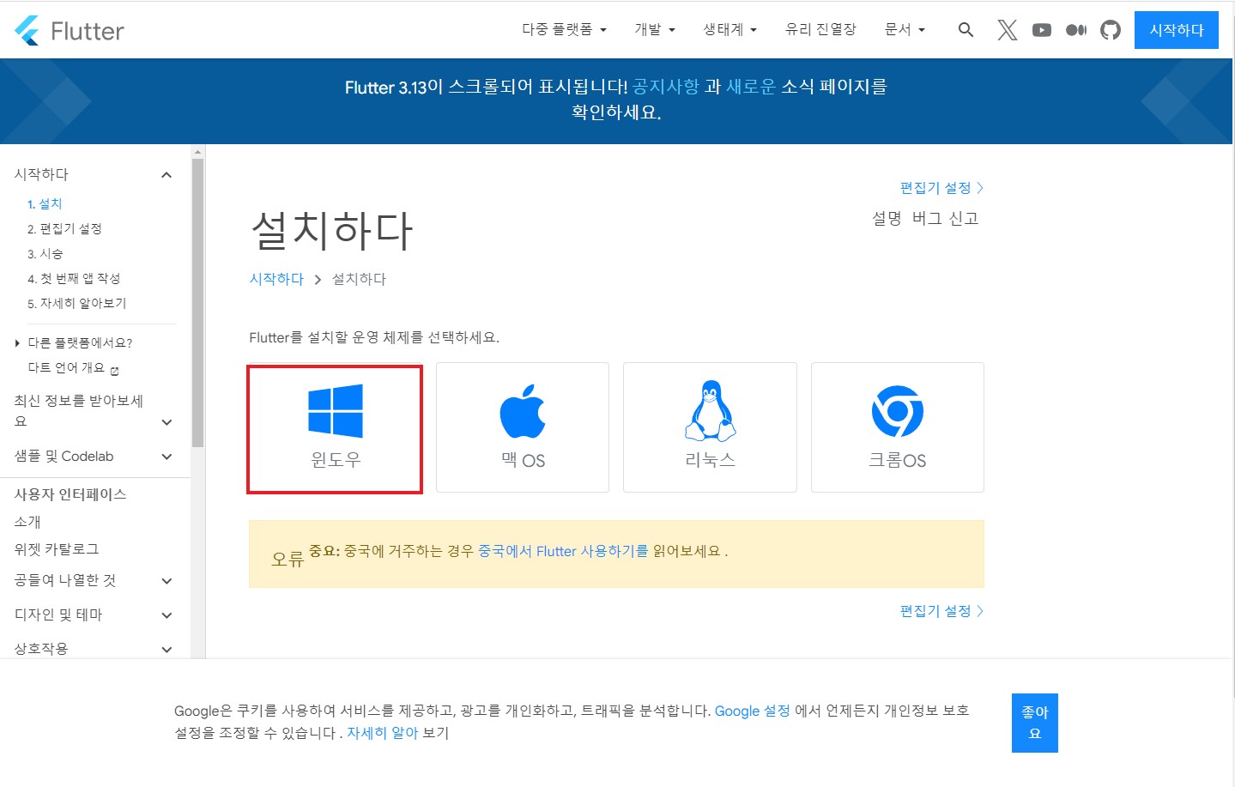
Task: Open the 개발 dropdown menu
Action: 655,29
